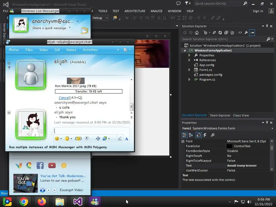This screenshot has height=207, width=276.
Task: Switch Properties grid to Categorized view
Action: click(x=184, y=135)
